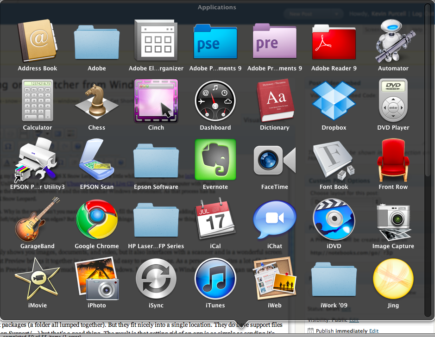Open the Adobe Photoshop Elements 9 folder
Screen dimensions: 435x337
(215, 41)
